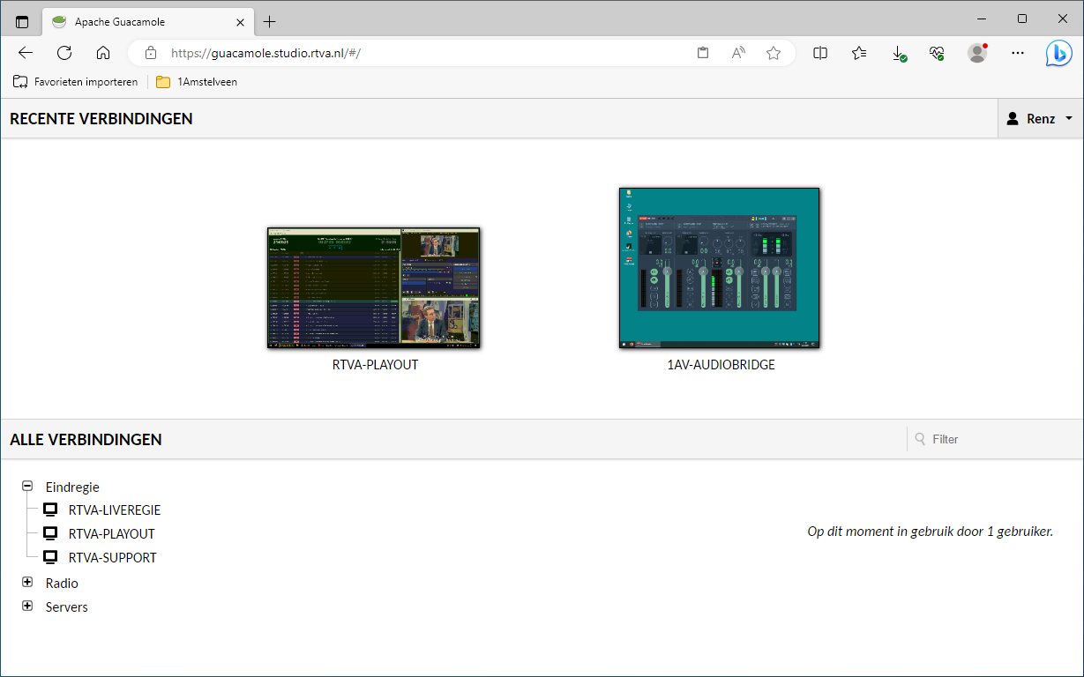1084x677 pixels.
Task: Expand the Radio group
Action: pyautogui.click(x=27, y=582)
